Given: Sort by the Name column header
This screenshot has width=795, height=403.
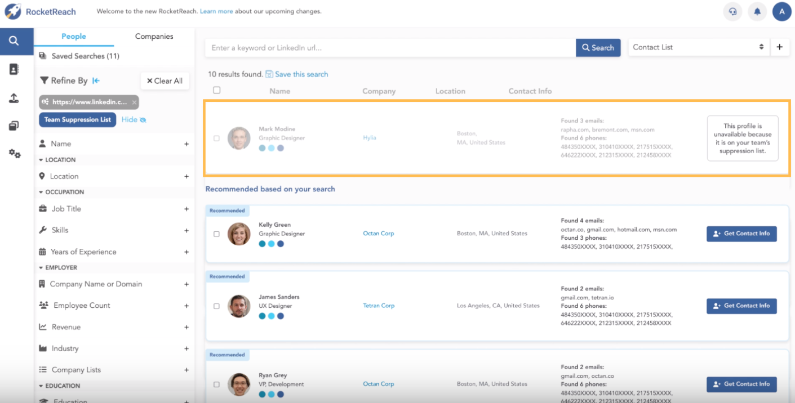Looking at the screenshot, I should click(x=279, y=91).
